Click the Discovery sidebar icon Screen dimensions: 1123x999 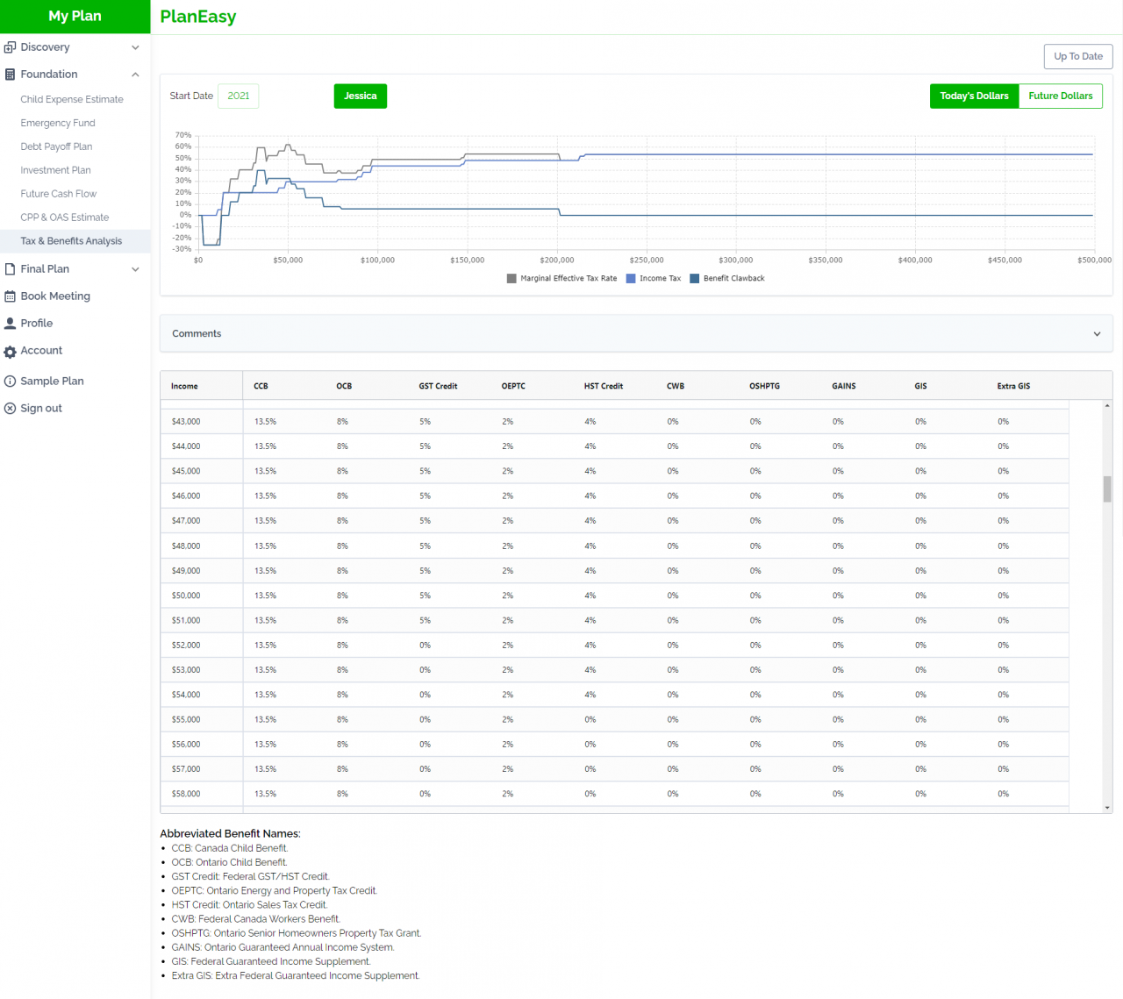point(11,47)
